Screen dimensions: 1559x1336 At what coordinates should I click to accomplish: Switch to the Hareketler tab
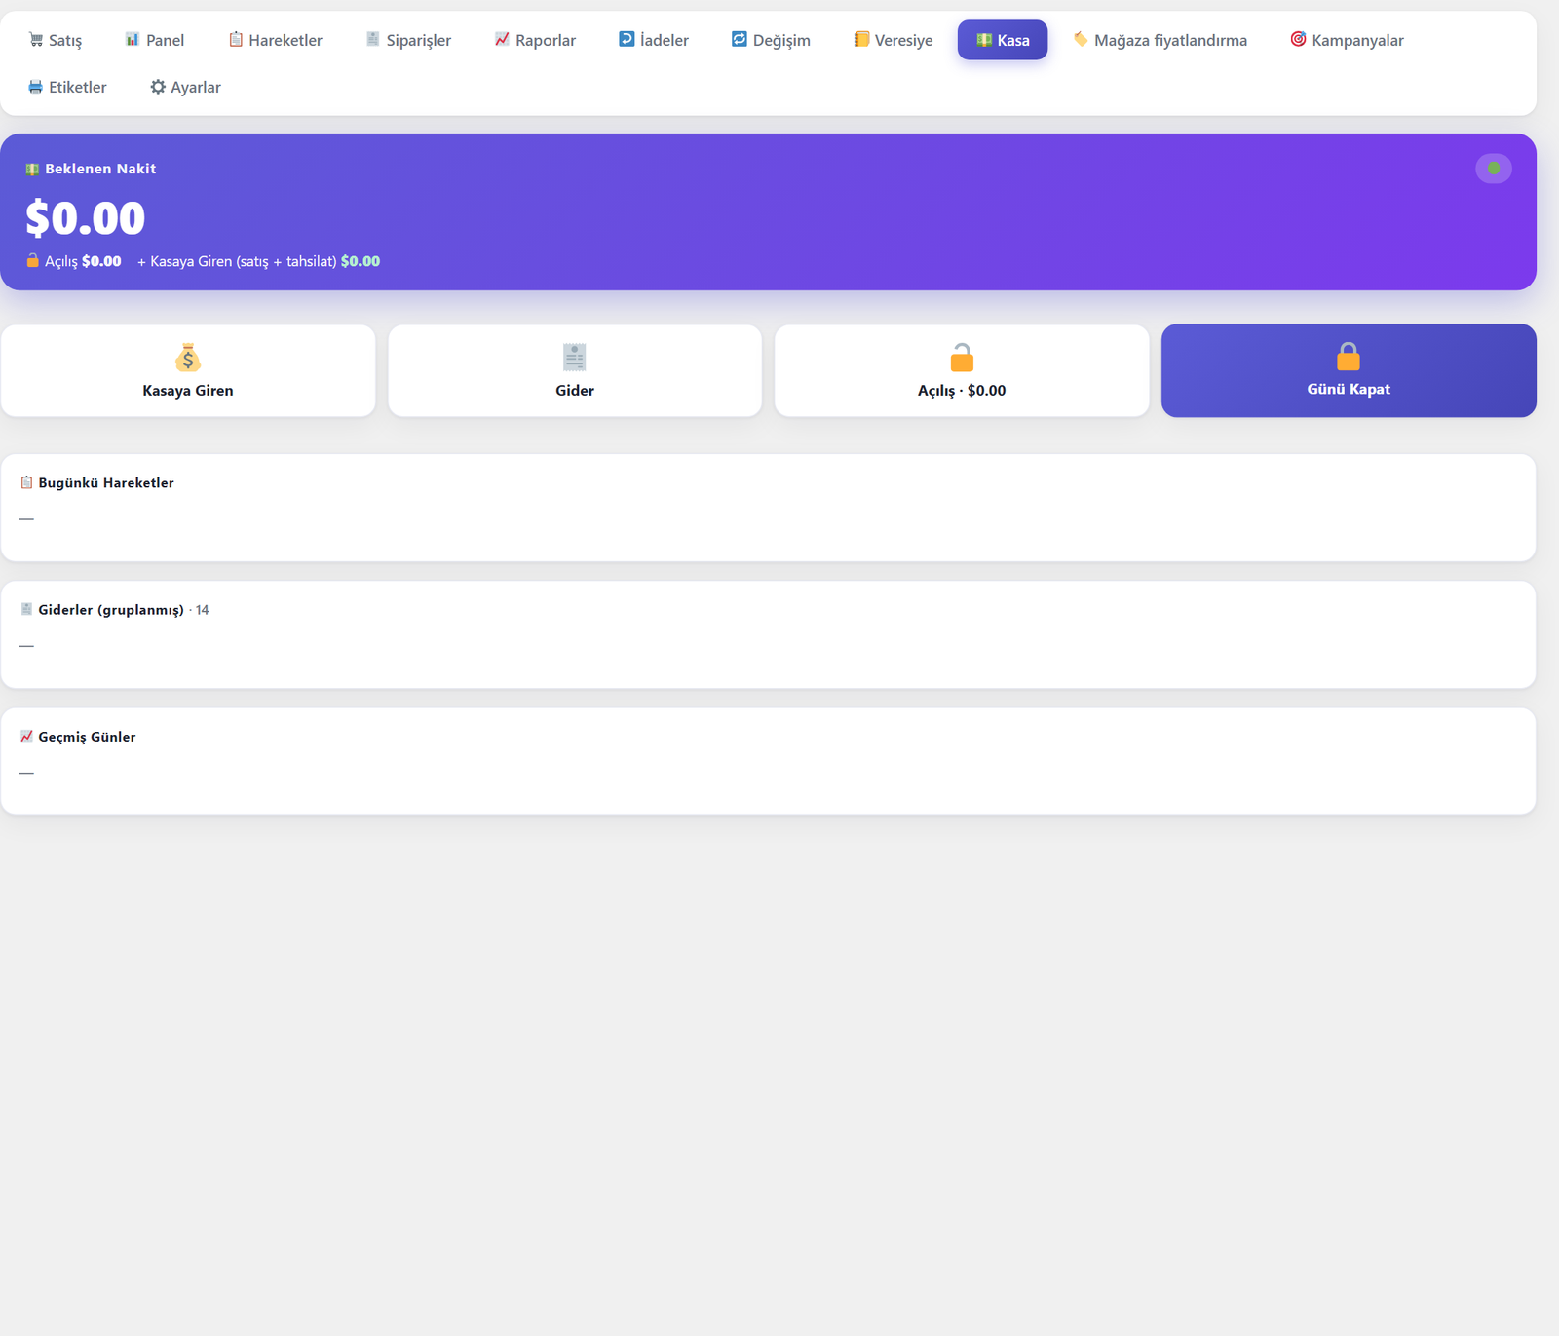pyautogui.click(x=275, y=40)
